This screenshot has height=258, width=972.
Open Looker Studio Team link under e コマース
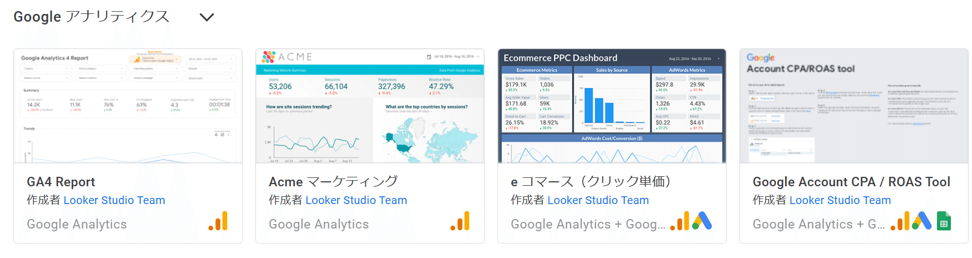coord(598,200)
